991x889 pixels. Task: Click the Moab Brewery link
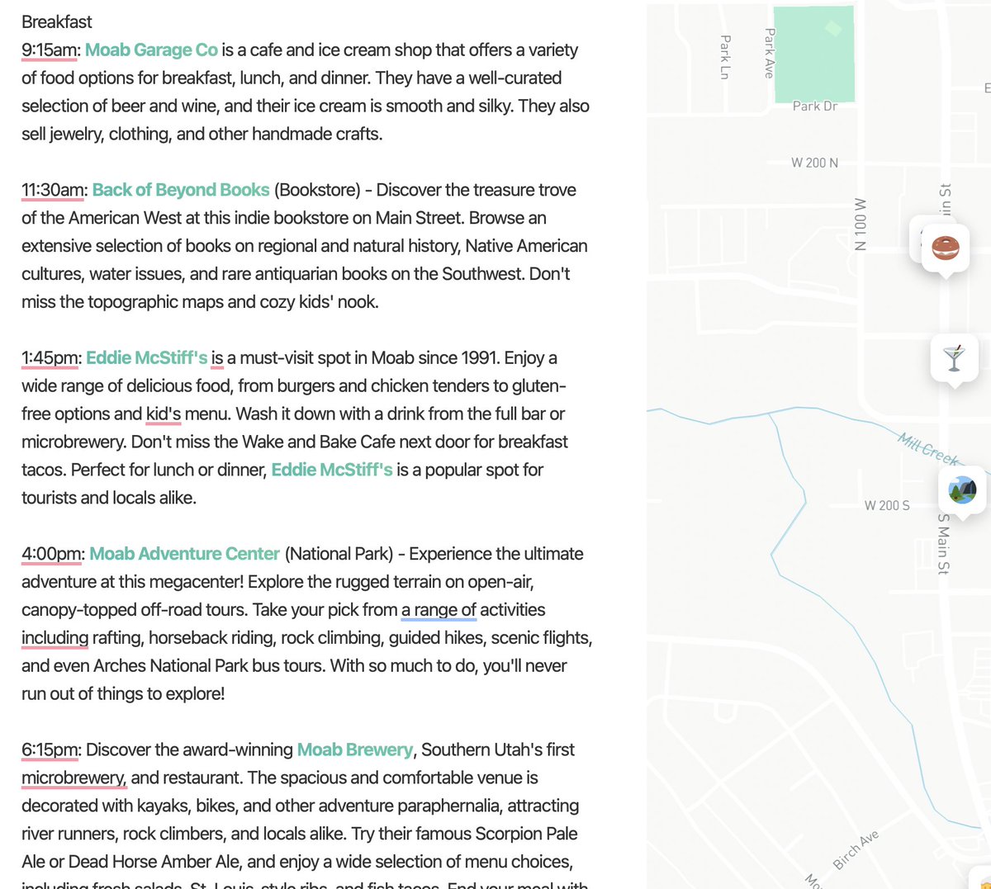(354, 749)
